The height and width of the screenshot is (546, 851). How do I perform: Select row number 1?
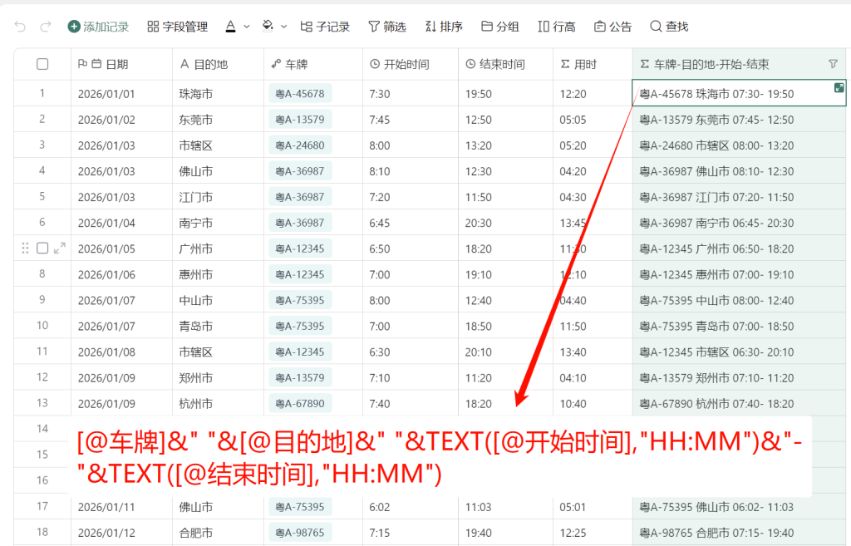42,93
